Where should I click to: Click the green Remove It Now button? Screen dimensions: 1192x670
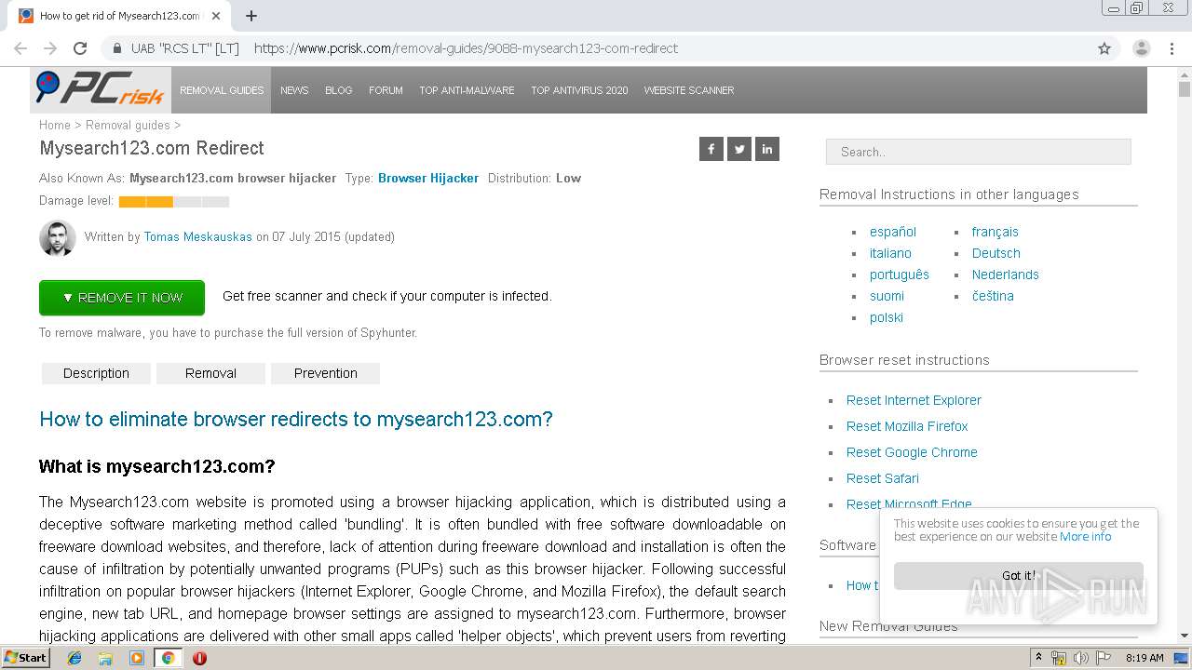(x=122, y=298)
